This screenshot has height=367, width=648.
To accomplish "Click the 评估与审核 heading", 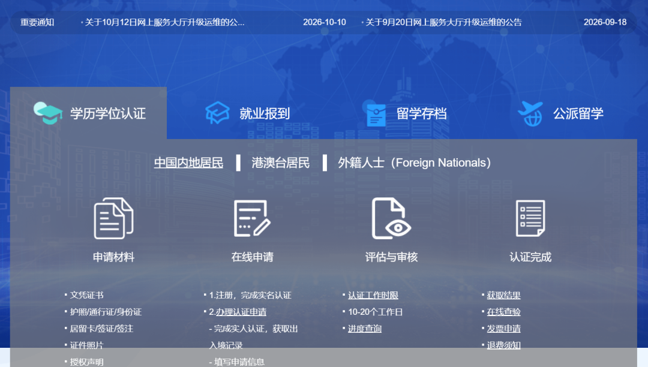I will [x=391, y=257].
